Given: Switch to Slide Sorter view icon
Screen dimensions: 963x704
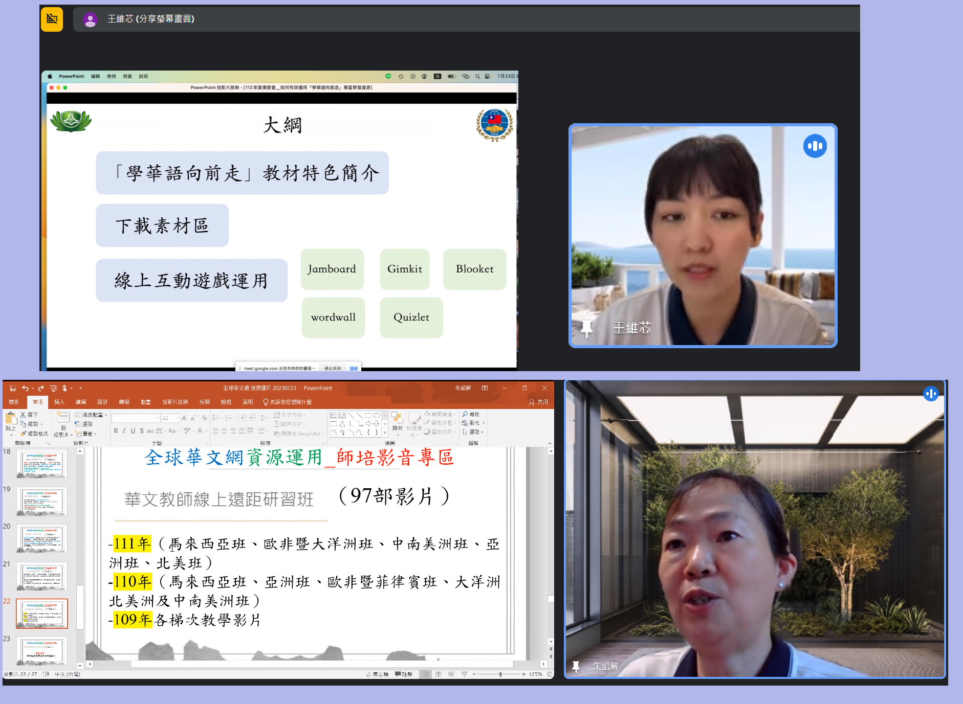Looking at the screenshot, I should pyautogui.click(x=439, y=674).
